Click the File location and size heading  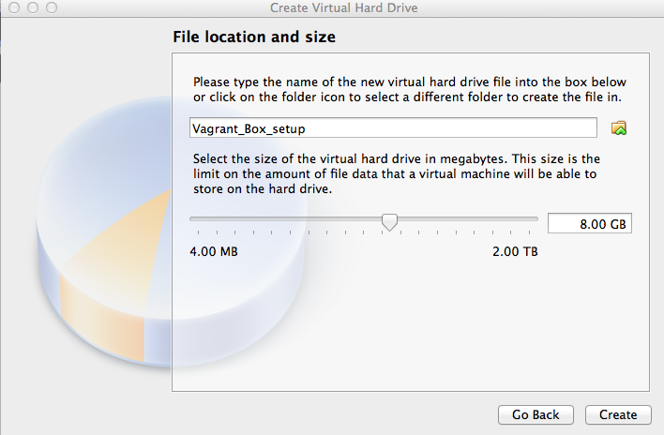click(254, 37)
